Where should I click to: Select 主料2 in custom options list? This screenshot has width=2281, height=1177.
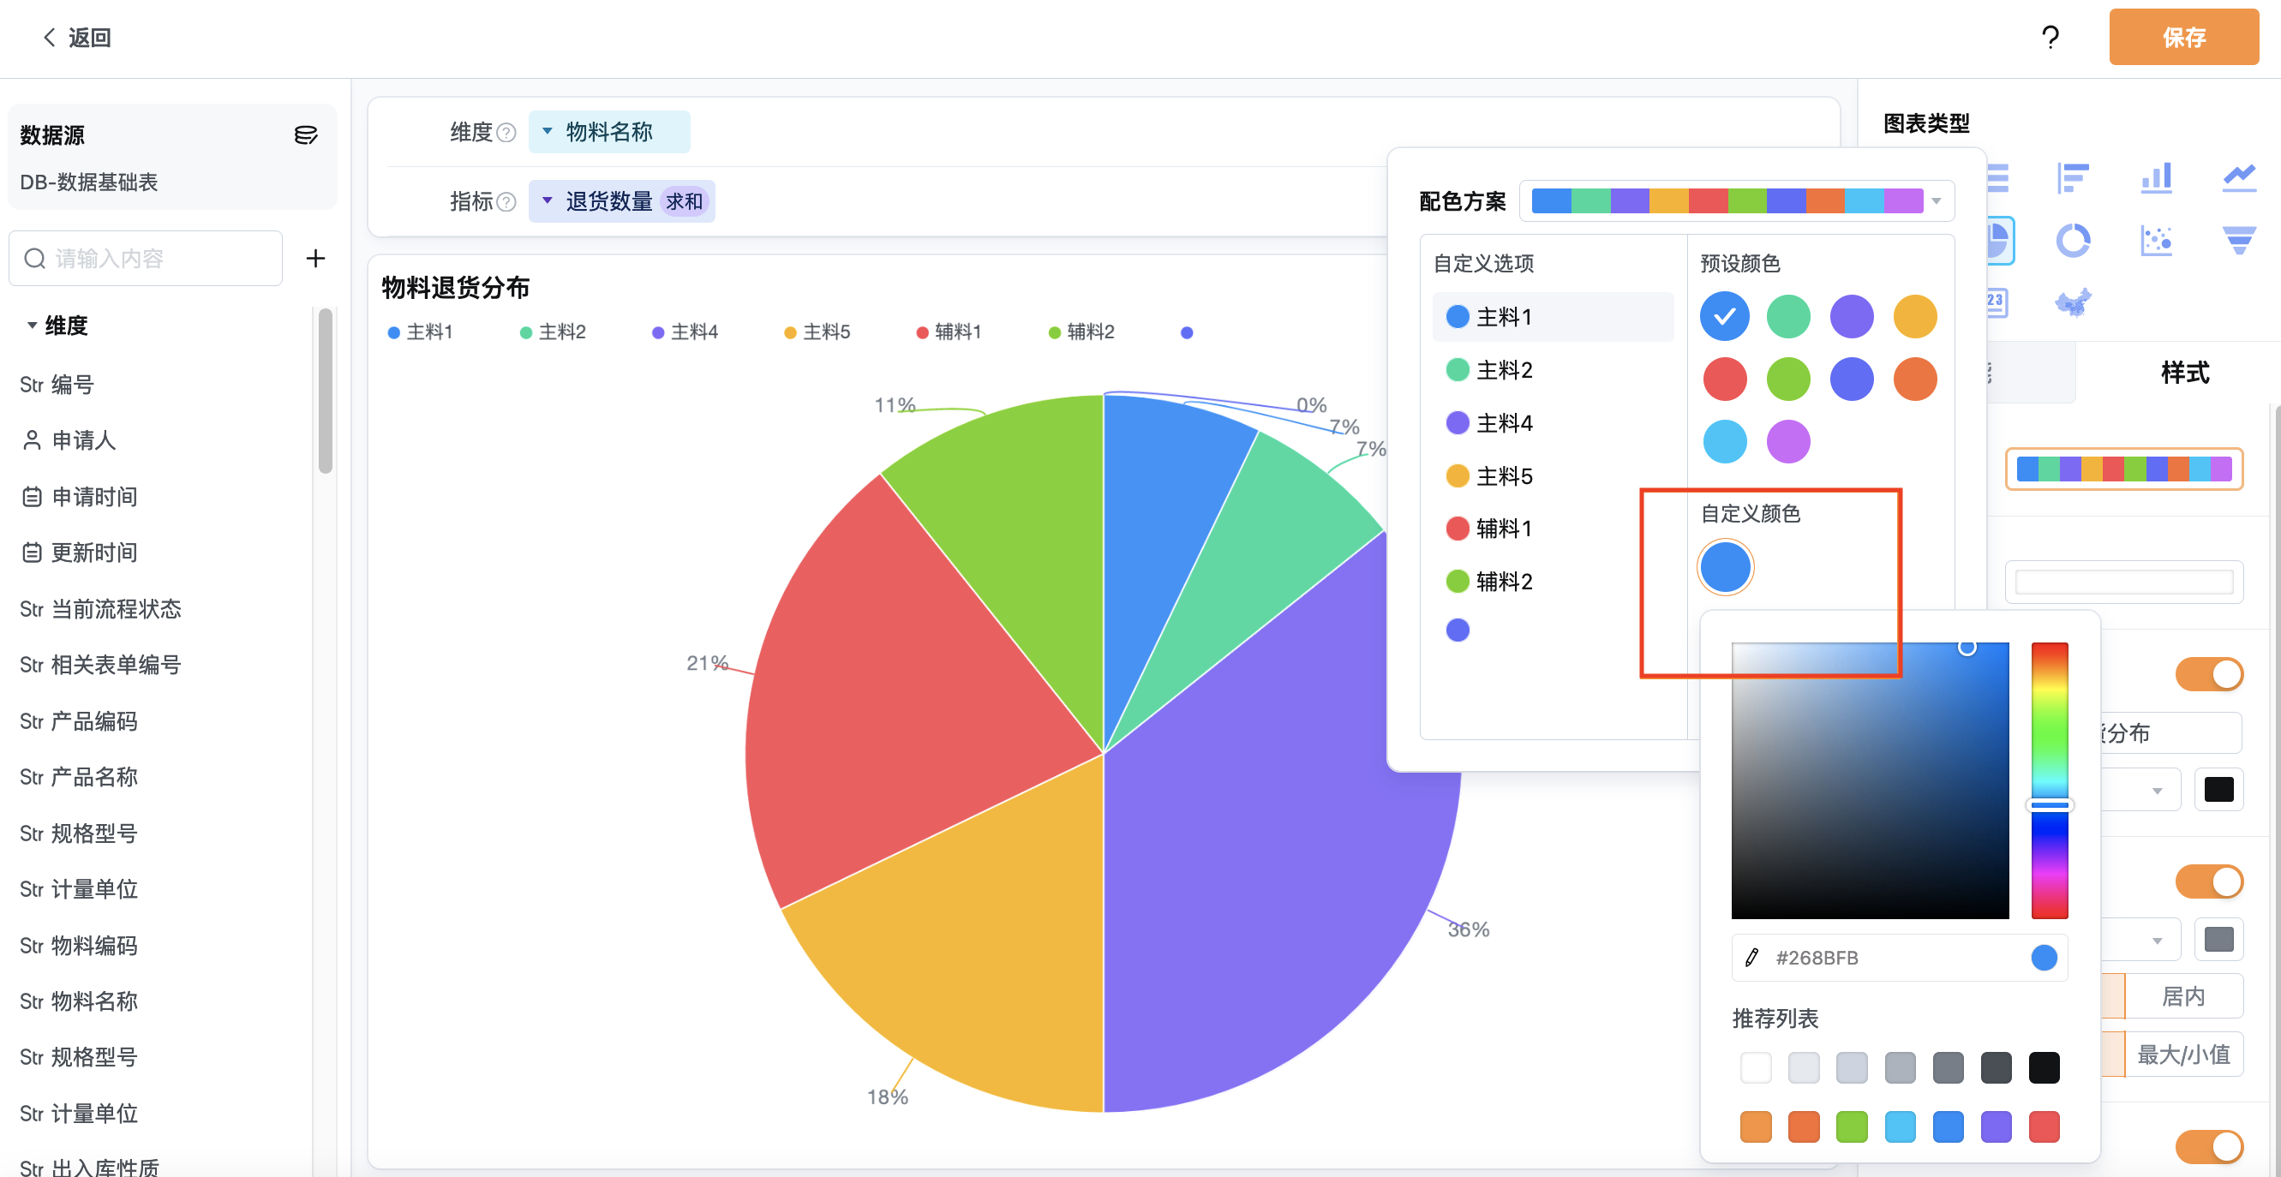(x=1504, y=370)
